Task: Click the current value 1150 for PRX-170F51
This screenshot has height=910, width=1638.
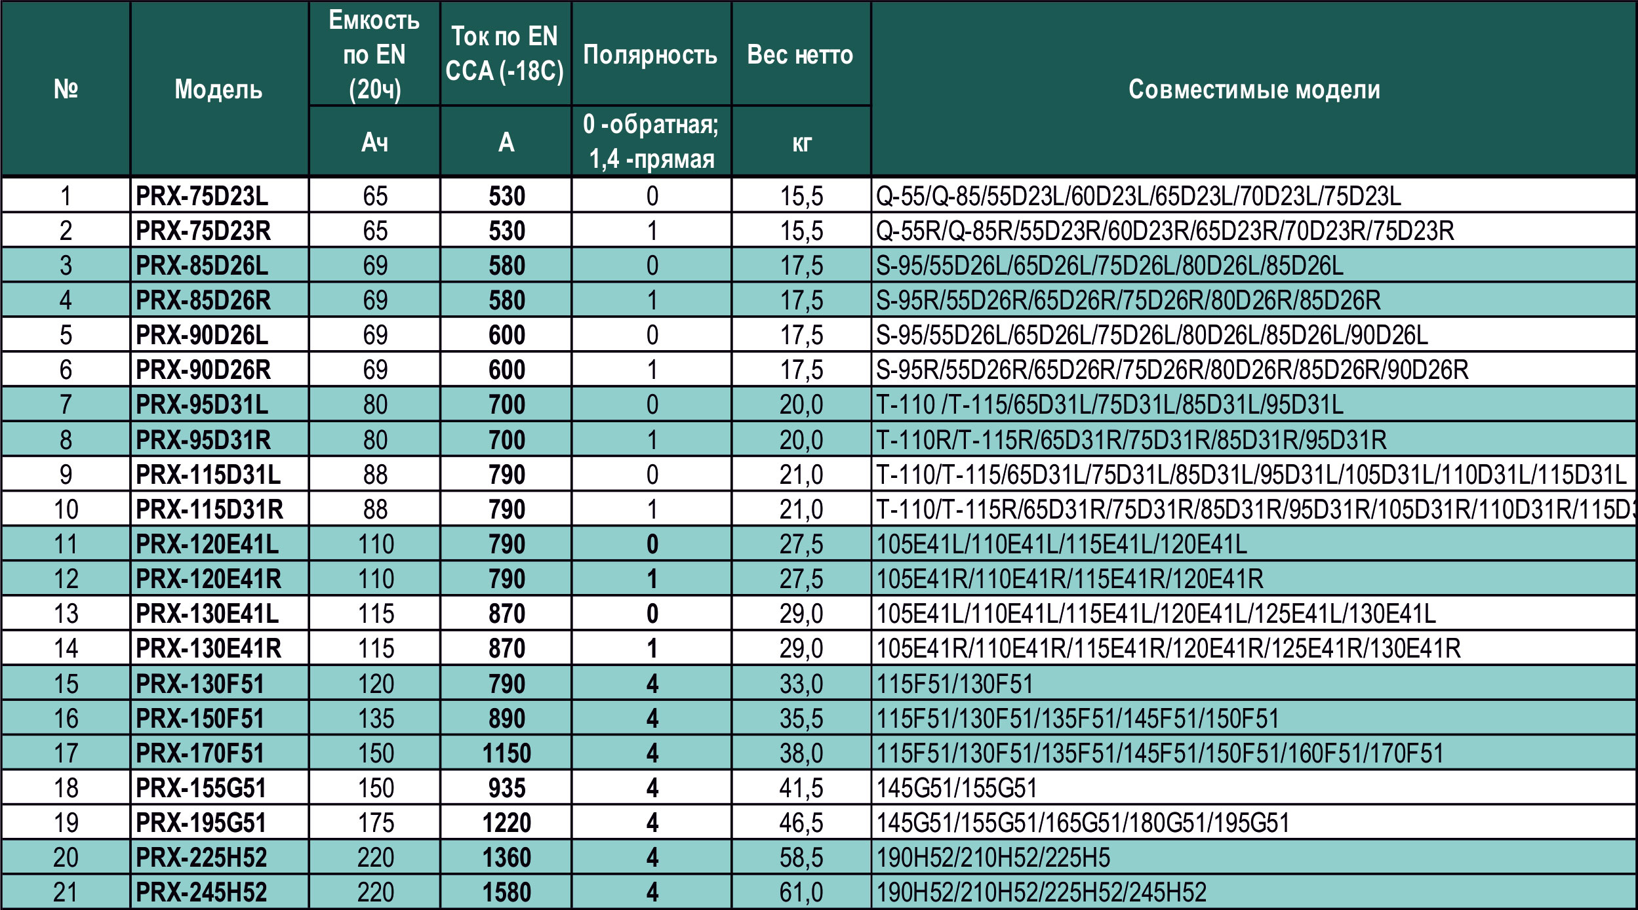Action: (x=506, y=753)
